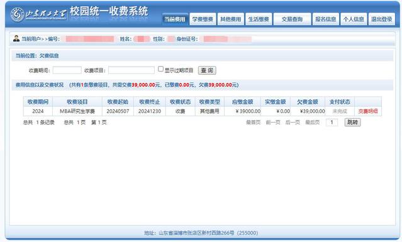Viewport: 402px width, 242px height.
Task: Enable the 显示过期项目 checkbox
Action: coord(160,69)
